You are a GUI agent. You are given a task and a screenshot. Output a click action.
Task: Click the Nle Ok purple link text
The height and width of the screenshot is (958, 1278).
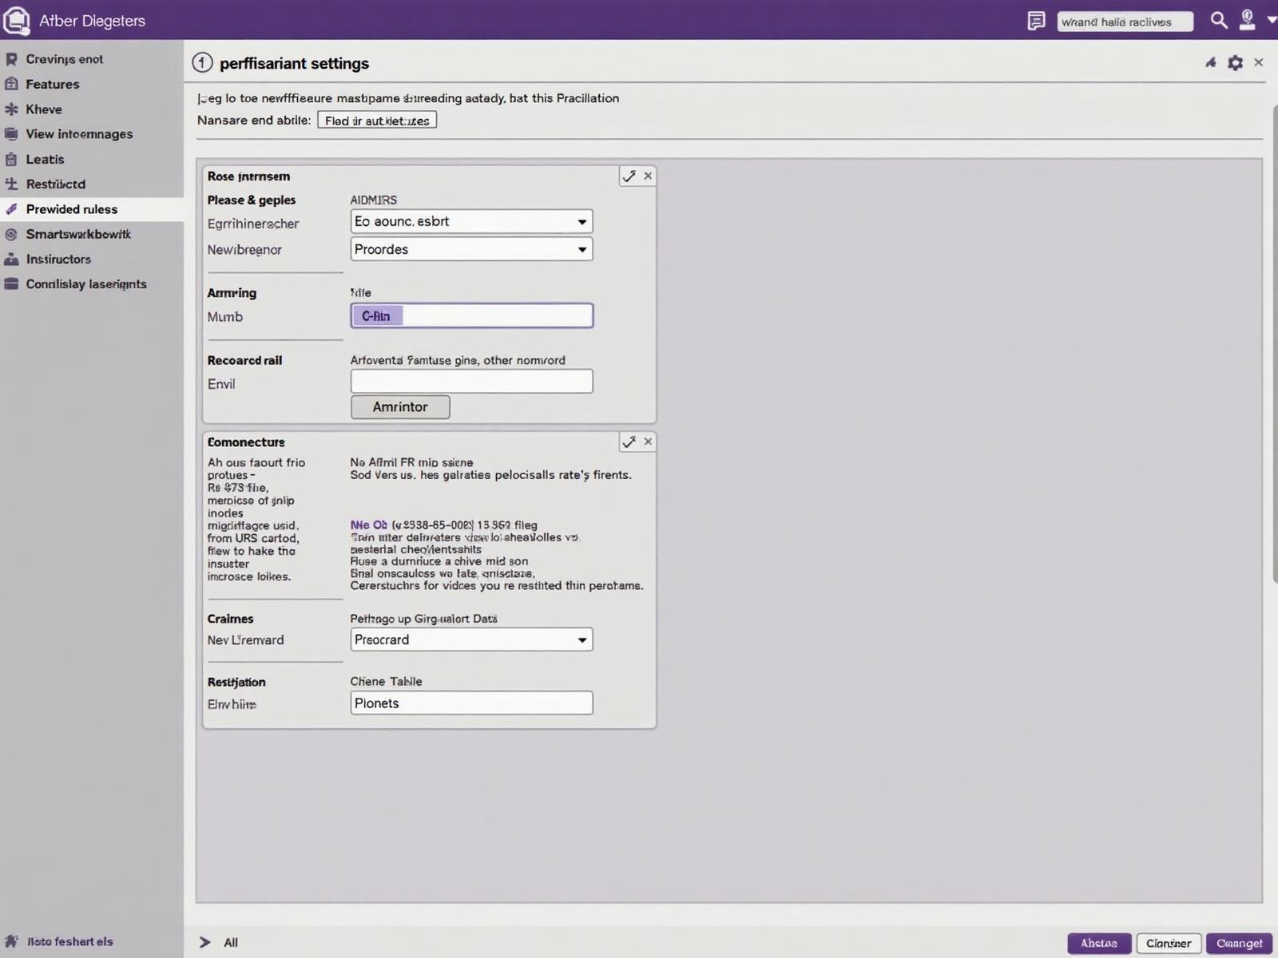pyautogui.click(x=368, y=525)
